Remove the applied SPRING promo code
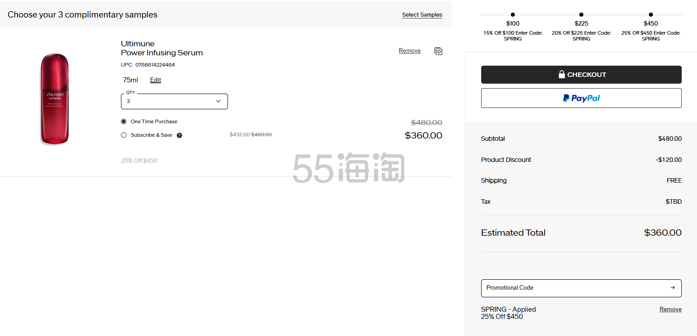The height and width of the screenshot is (336, 697). tap(670, 309)
